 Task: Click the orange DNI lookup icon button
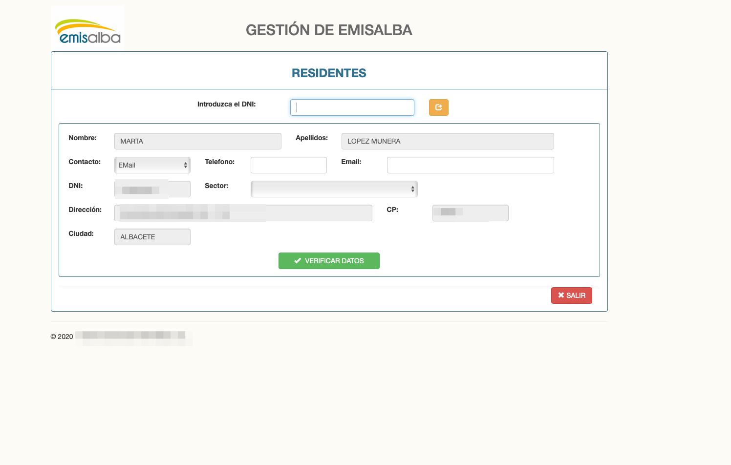(x=438, y=107)
